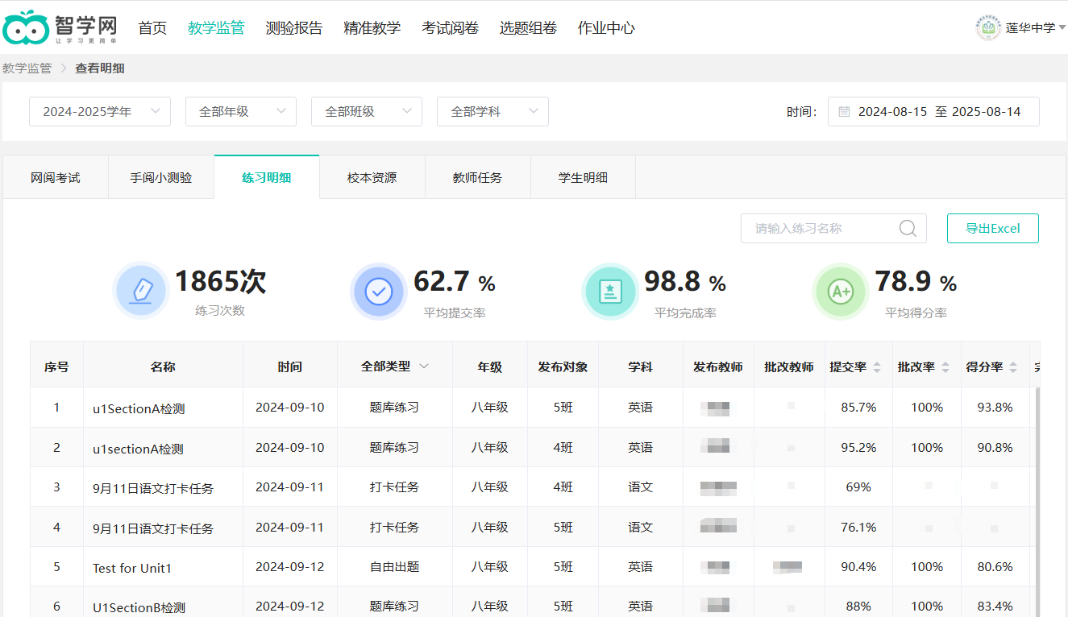Click the search magnifier icon
Image resolution: width=1068 pixels, height=617 pixels.
pos(908,229)
